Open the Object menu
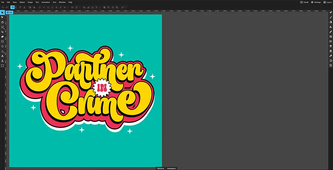The width and height of the screenshot is (333, 170). tap(22, 2)
